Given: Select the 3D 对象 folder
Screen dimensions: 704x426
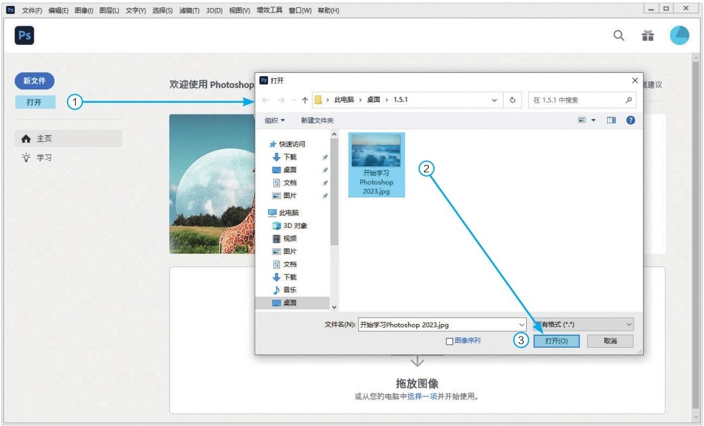Looking at the screenshot, I should pos(290,225).
